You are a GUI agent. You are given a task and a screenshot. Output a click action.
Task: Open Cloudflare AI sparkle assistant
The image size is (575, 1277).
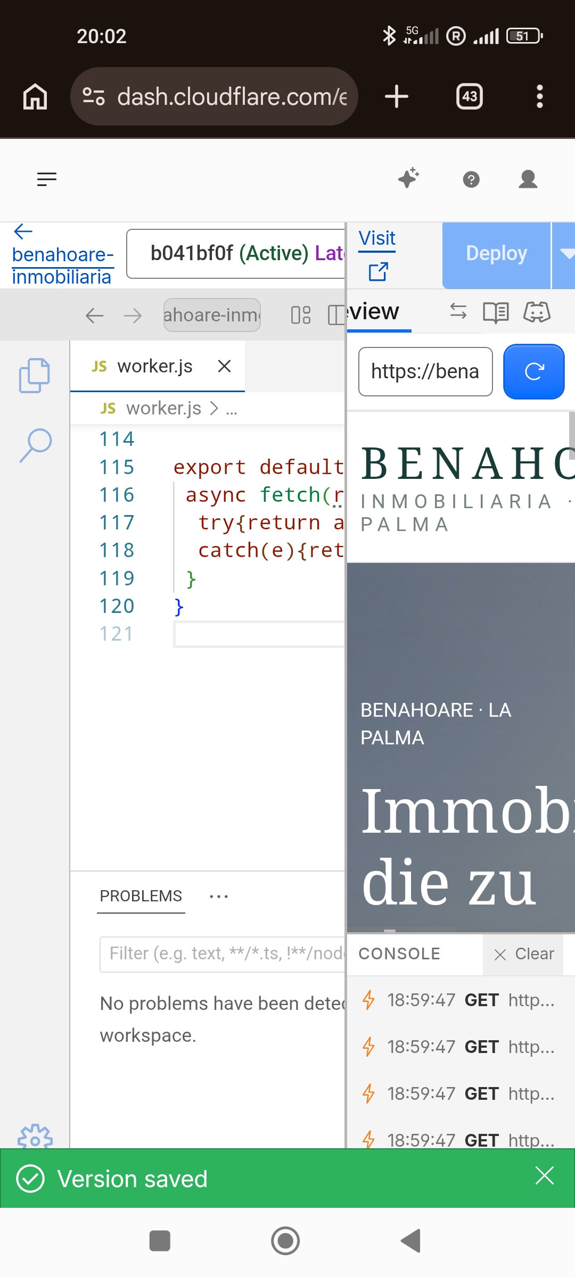point(409,178)
